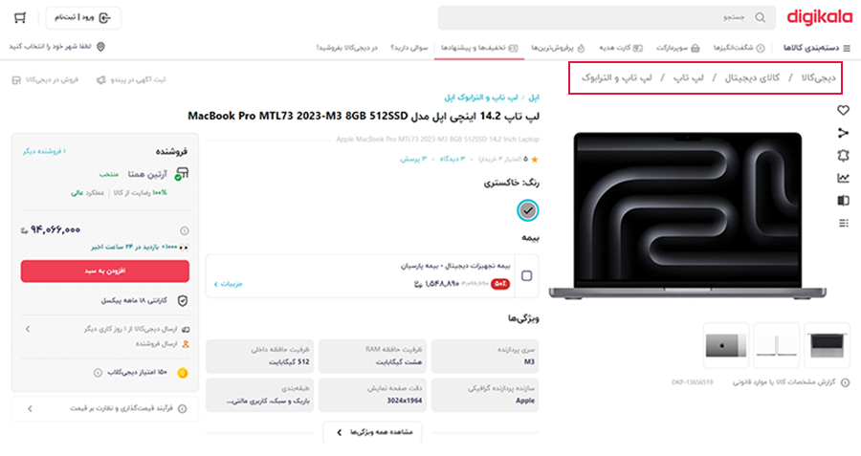Click the ظرفیت حافظه RAM feature card
861x456 pixels.
click(372, 357)
